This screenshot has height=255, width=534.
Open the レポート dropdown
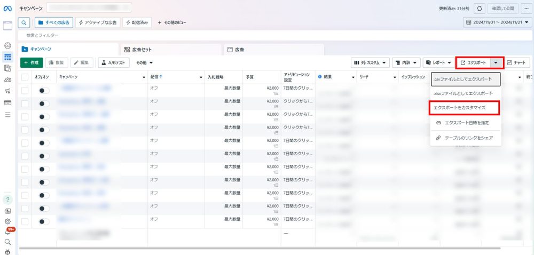(x=438, y=62)
